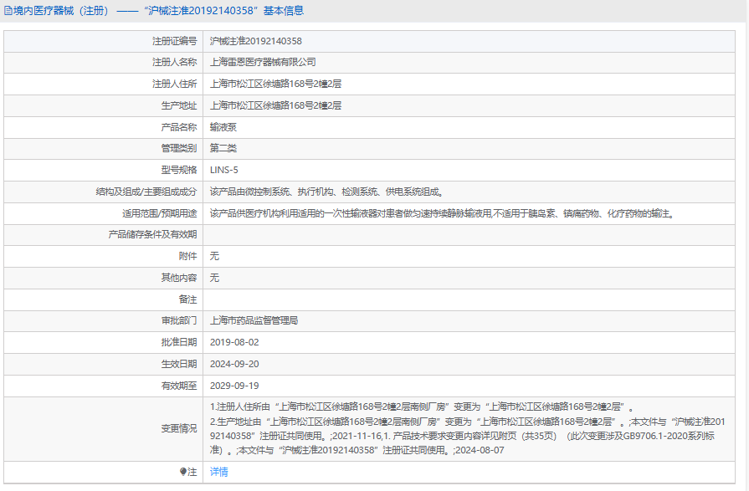Open the 详情 link

tap(218, 472)
